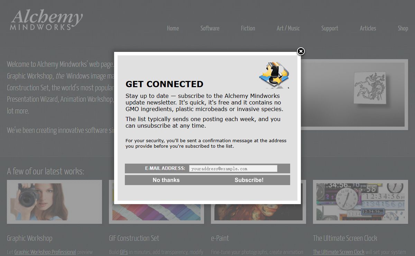This screenshot has width=415, height=256.
Task: Open The Ultimate Screen Clock thumbnail
Action: pyautogui.click(x=360, y=202)
